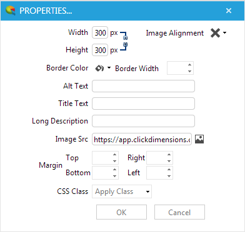Click the Properties dialog logo icon
Screen dimensions: 245x232
[x=11, y=11]
